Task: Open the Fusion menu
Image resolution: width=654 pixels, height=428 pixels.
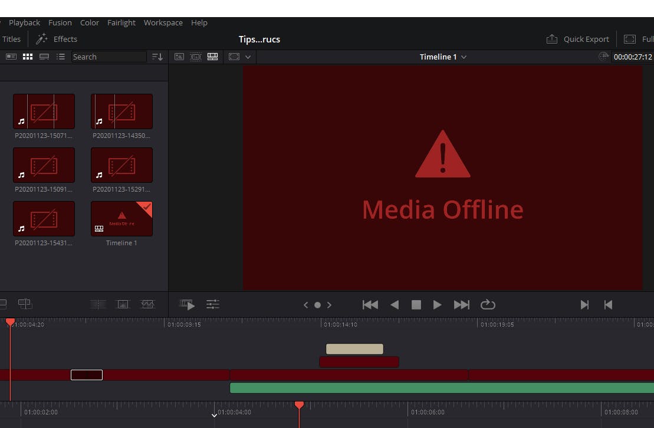Action: pyautogui.click(x=60, y=22)
